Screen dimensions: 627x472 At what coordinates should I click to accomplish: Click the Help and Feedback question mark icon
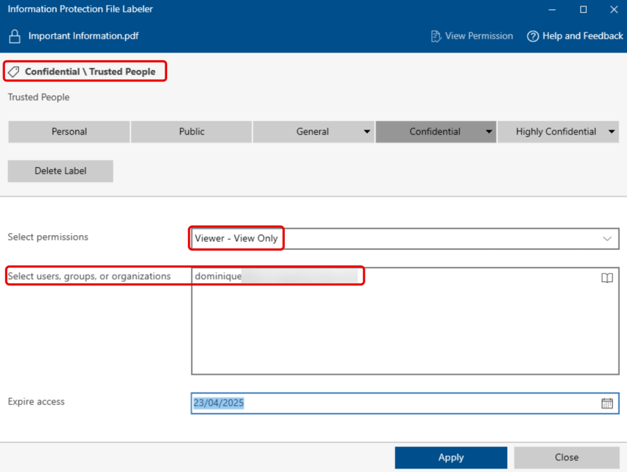[533, 36]
